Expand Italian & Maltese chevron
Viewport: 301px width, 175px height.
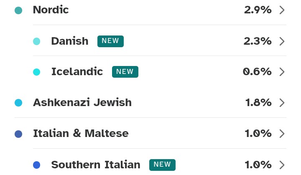(x=282, y=134)
